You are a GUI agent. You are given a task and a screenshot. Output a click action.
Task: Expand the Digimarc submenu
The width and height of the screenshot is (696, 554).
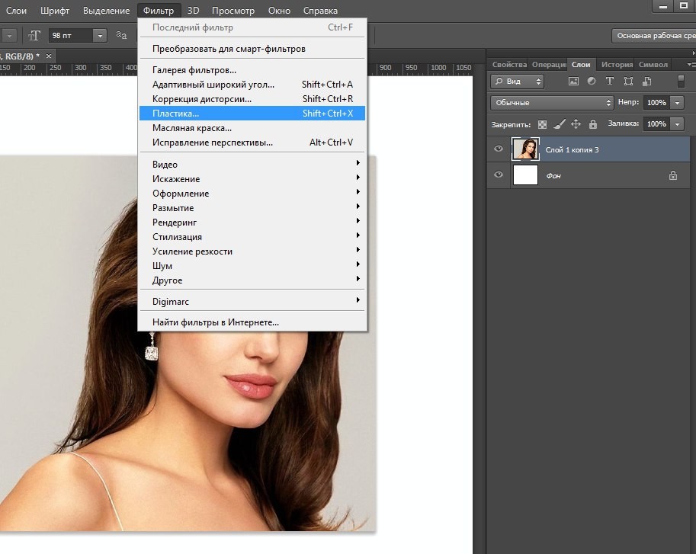tap(252, 302)
